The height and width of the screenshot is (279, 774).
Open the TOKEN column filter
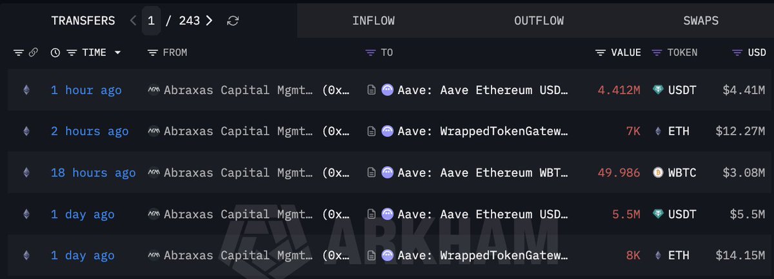657,53
